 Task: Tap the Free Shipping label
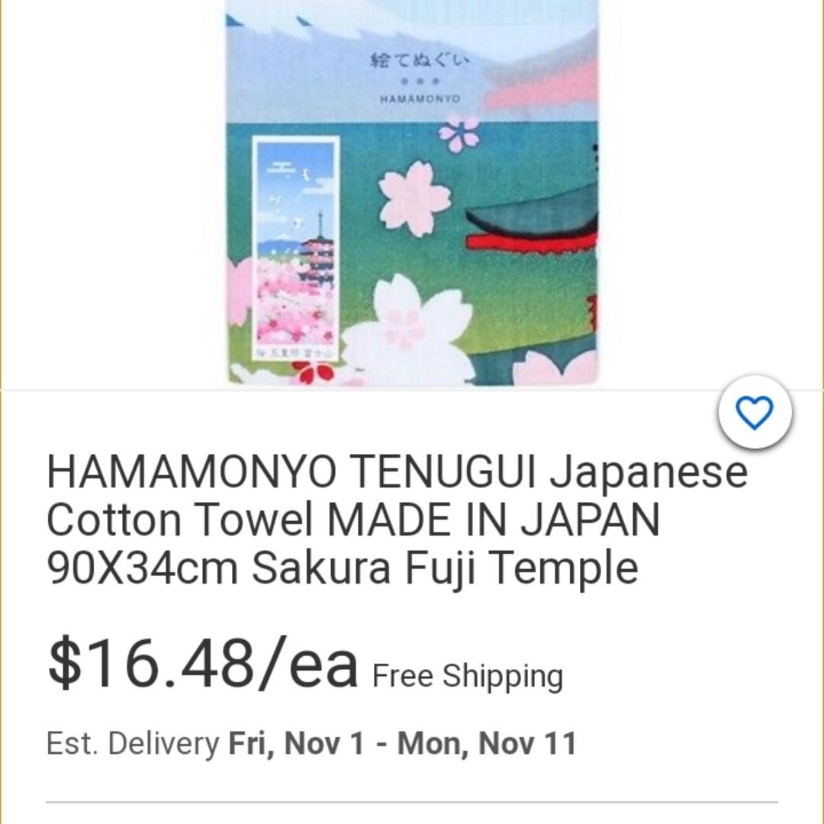click(x=468, y=675)
